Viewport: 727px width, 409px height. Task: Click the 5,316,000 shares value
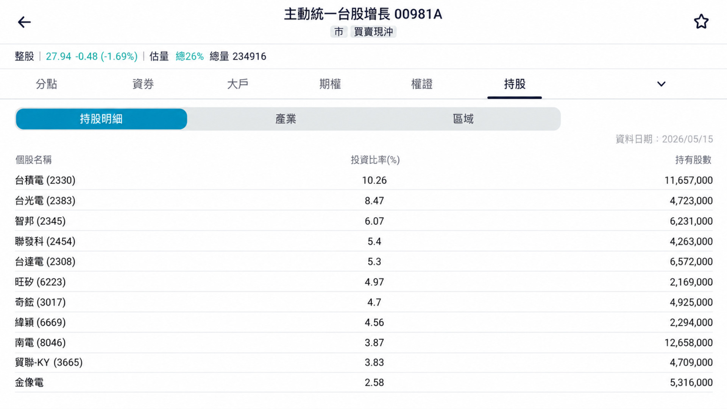click(691, 383)
